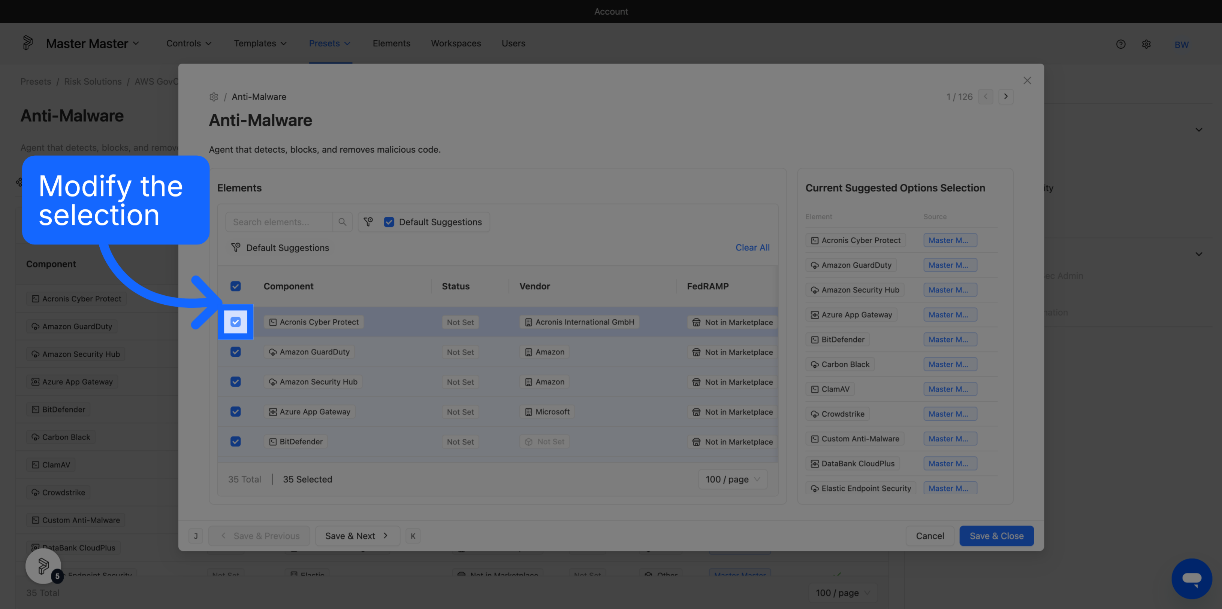The image size is (1222, 609).
Task: Toggle the Default Suggestions filter checkbox
Action: [x=389, y=222]
